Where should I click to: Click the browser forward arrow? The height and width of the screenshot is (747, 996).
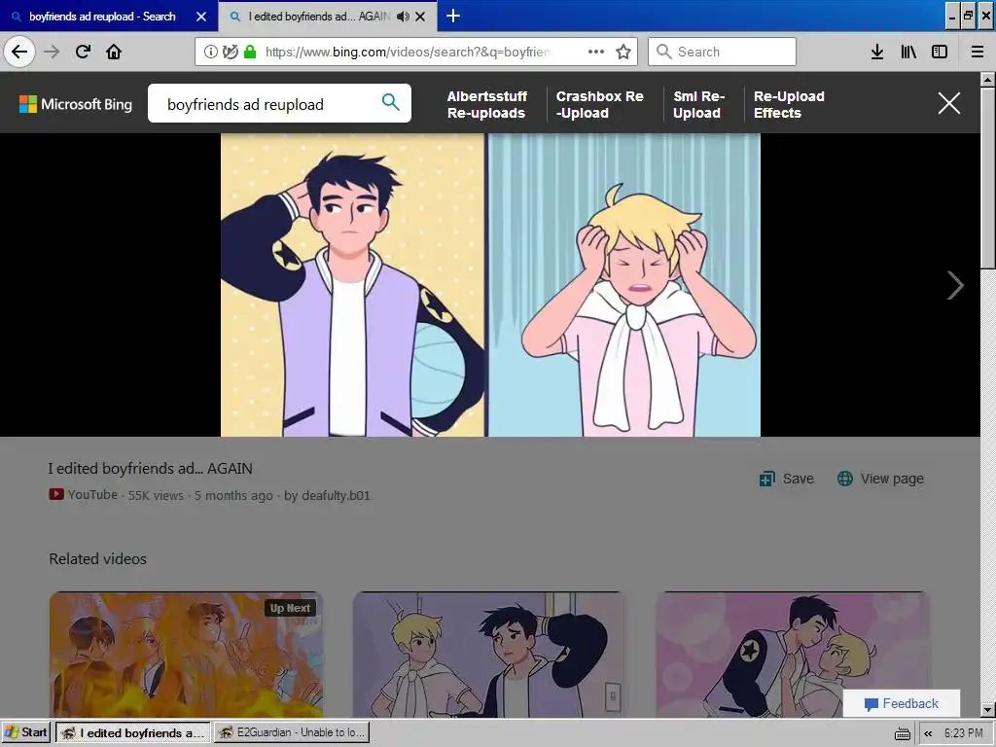52,52
